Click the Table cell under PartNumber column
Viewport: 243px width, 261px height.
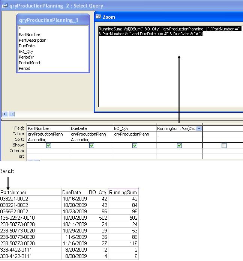(x=48, y=134)
